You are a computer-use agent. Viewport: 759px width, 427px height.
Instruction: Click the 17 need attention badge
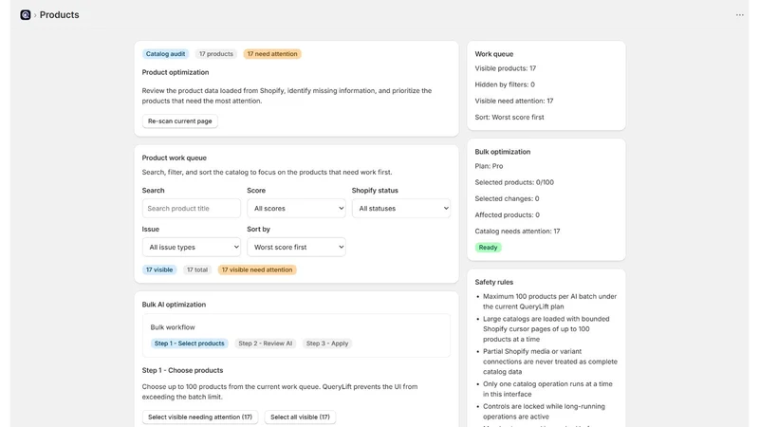[x=272, y=54]
